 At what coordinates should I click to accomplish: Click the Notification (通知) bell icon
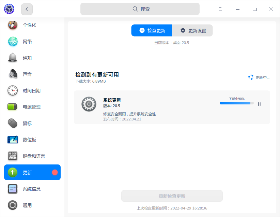click(x=13, y=58)
